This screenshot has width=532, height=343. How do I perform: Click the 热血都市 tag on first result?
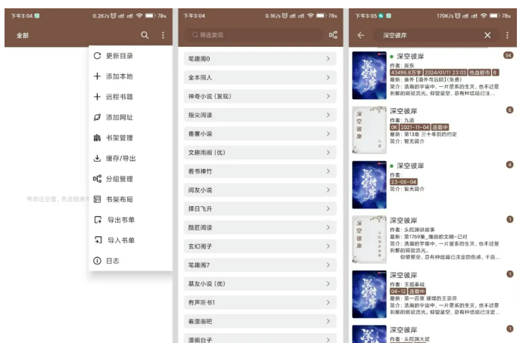pyautogui.click(x=480, y=73)
